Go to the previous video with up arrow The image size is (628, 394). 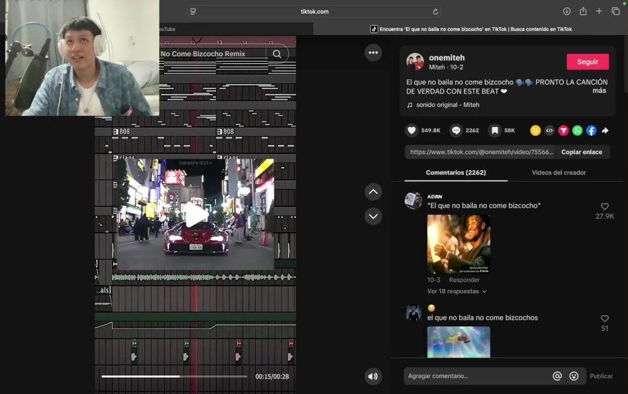pos(373,192)
